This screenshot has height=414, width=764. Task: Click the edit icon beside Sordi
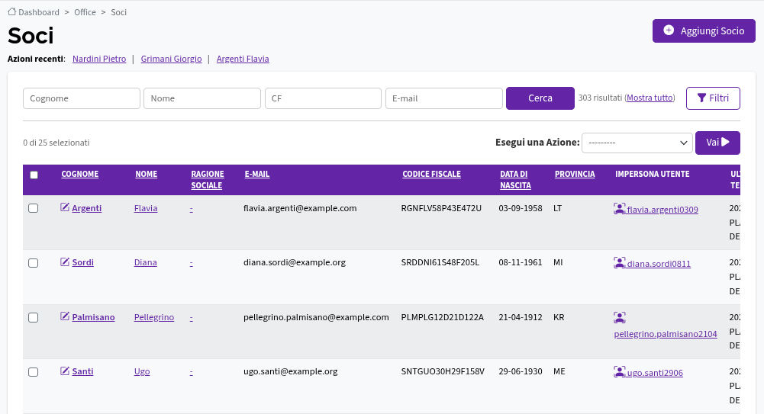(x=65, y=262)
